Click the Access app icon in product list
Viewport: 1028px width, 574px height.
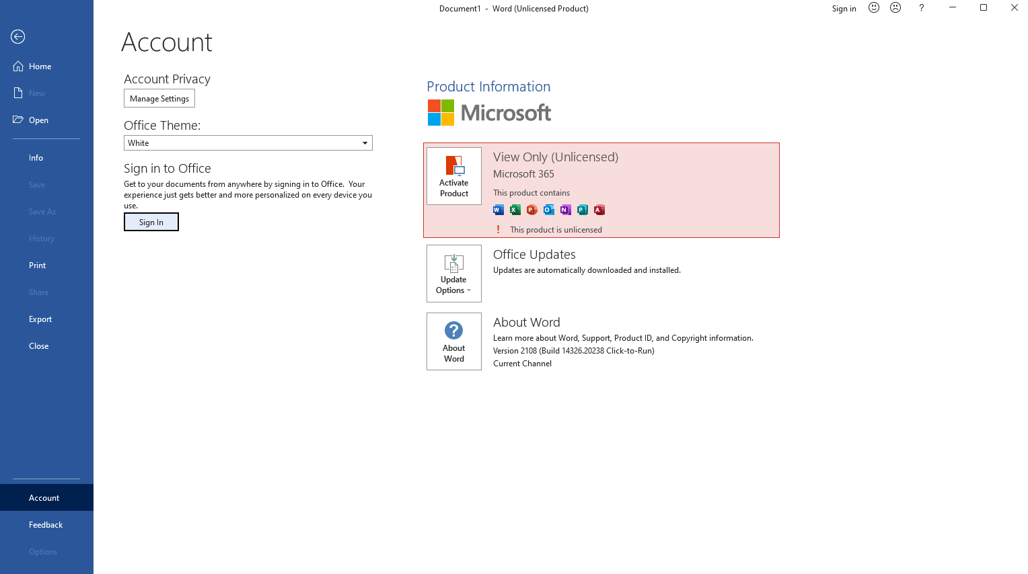click(599, 210)
